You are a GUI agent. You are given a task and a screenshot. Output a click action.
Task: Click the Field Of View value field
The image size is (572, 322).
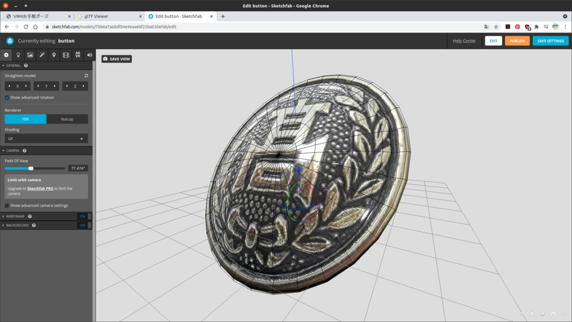pyautogui.click(x=78, y=168)
